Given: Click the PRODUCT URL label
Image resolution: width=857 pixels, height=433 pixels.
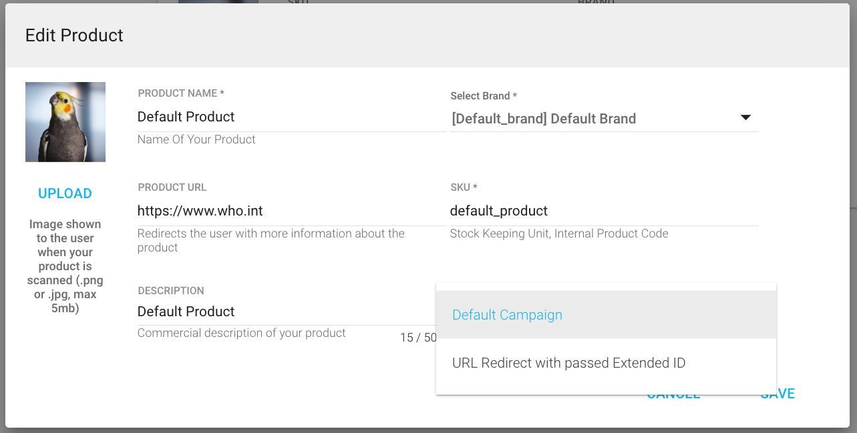Looking at the screenshot, I should [172, 187].
